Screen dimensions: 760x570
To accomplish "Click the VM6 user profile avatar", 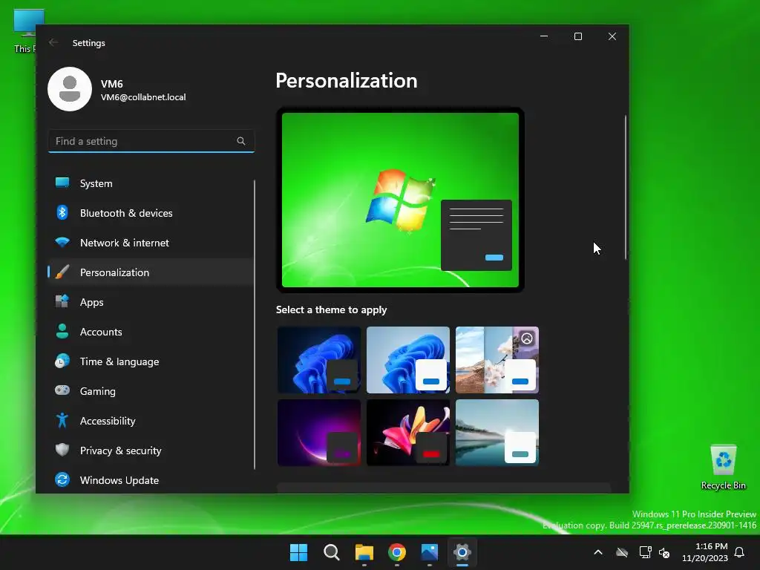I will (70, 89).
